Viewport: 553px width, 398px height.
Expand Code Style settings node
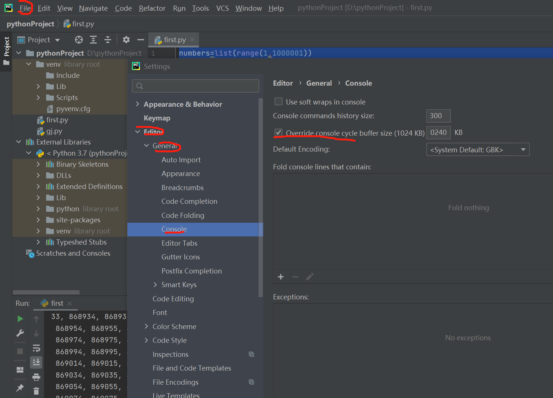(146, 340)
